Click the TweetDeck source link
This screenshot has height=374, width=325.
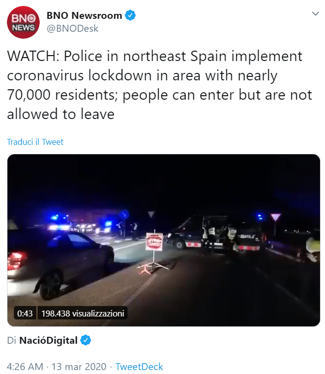click(x=139, y=367)
